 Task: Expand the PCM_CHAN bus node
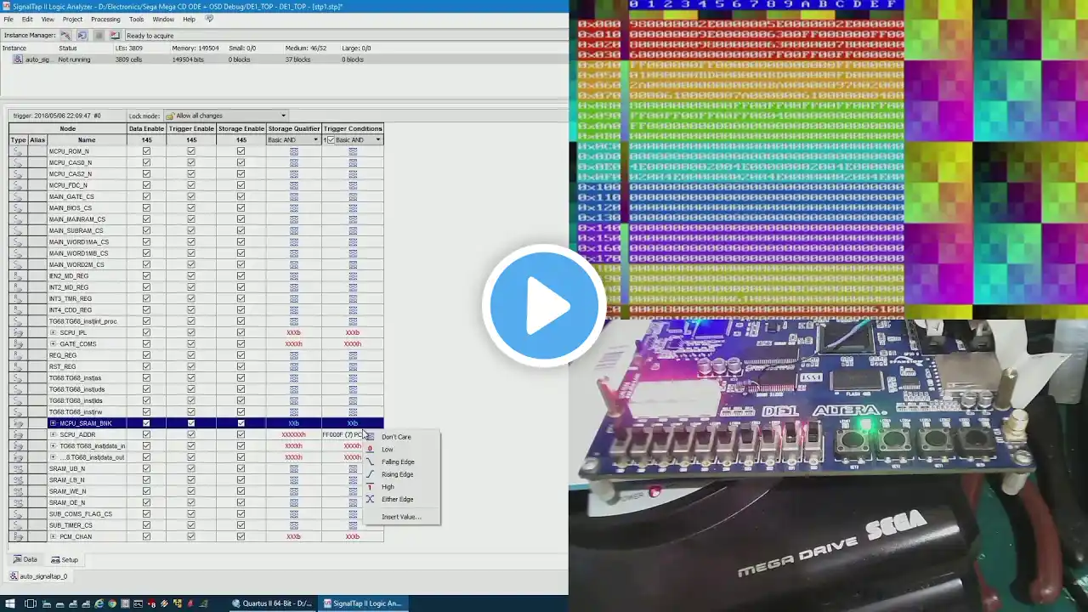53,536
